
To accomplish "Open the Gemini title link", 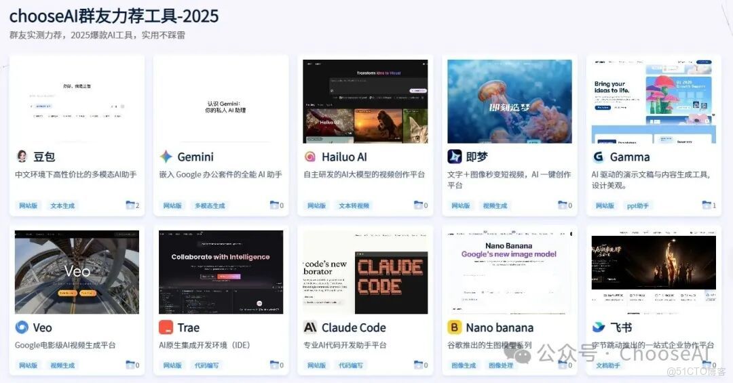I will pyautogui.click(x=195, y=157).
